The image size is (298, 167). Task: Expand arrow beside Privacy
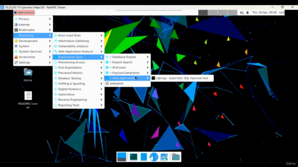[50, 19]
